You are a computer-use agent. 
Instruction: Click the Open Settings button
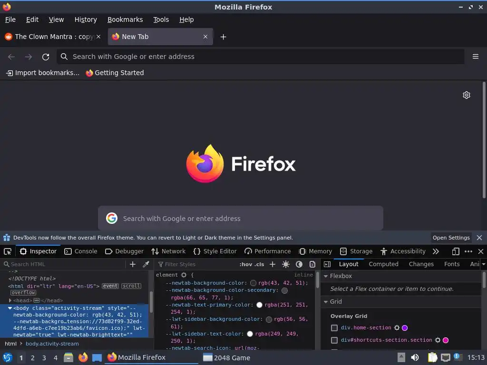pyautogui.click(x=451, y=238)
